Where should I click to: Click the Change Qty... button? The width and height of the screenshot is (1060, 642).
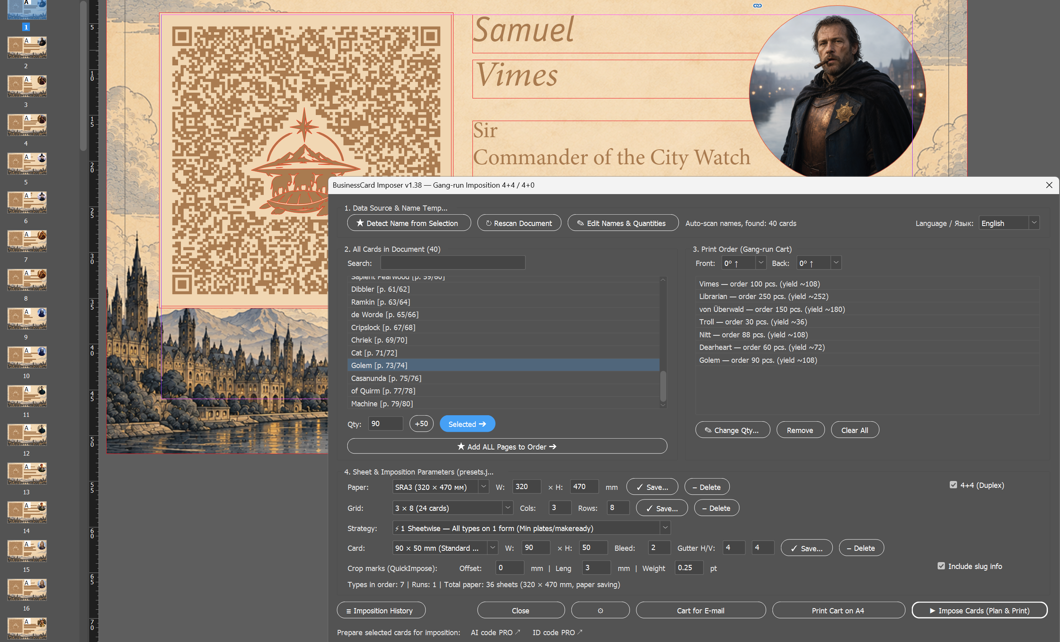[732, 430]
